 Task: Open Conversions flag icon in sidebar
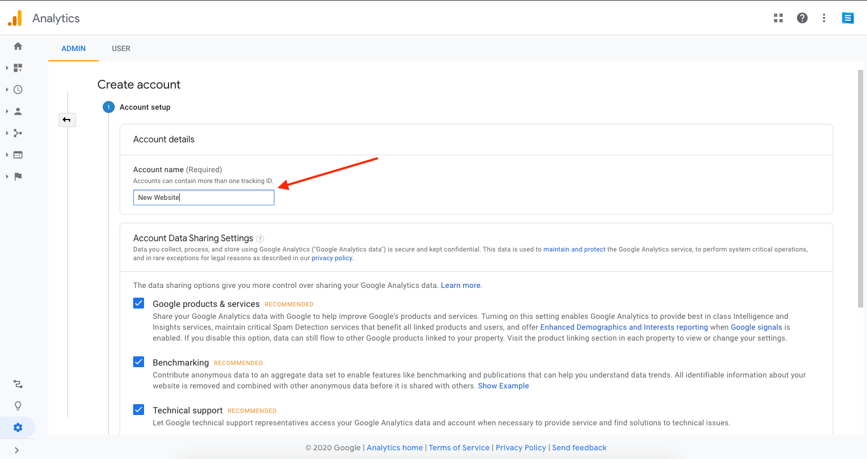pos(18,177)
